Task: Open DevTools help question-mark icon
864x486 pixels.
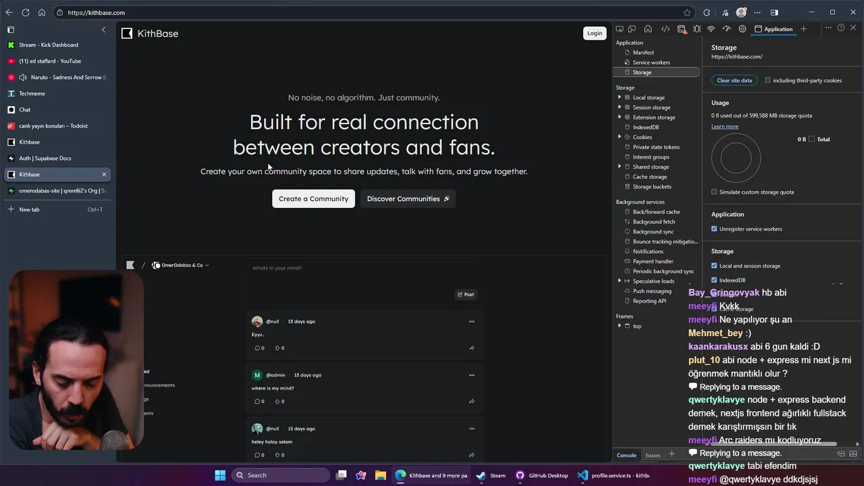Action: [x=841, y=28]
